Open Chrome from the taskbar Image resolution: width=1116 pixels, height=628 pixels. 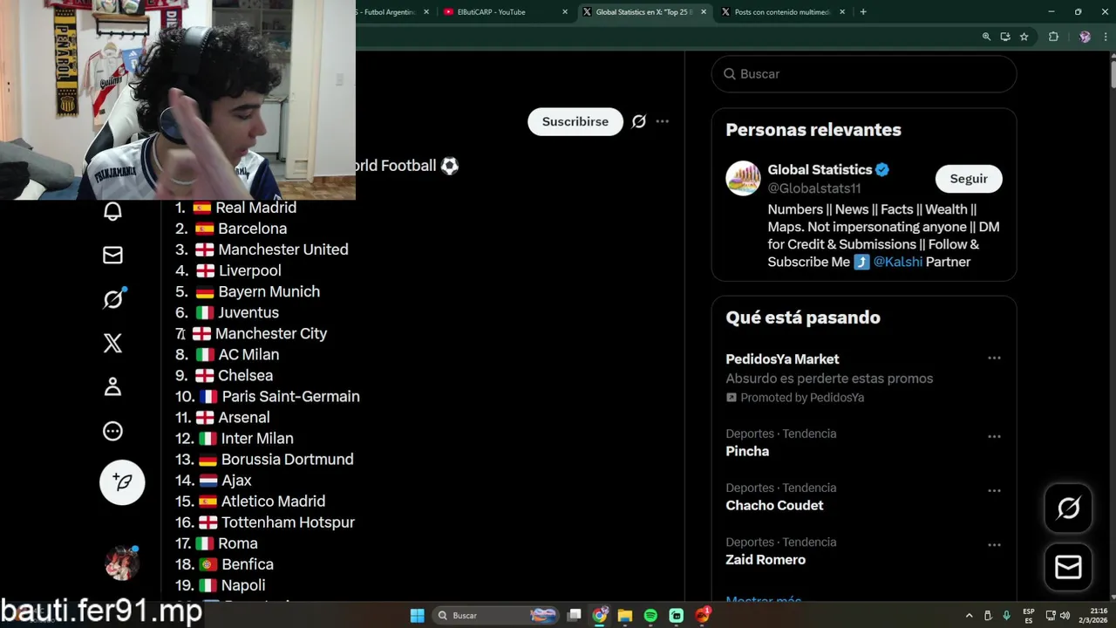[x=600, y=616]
